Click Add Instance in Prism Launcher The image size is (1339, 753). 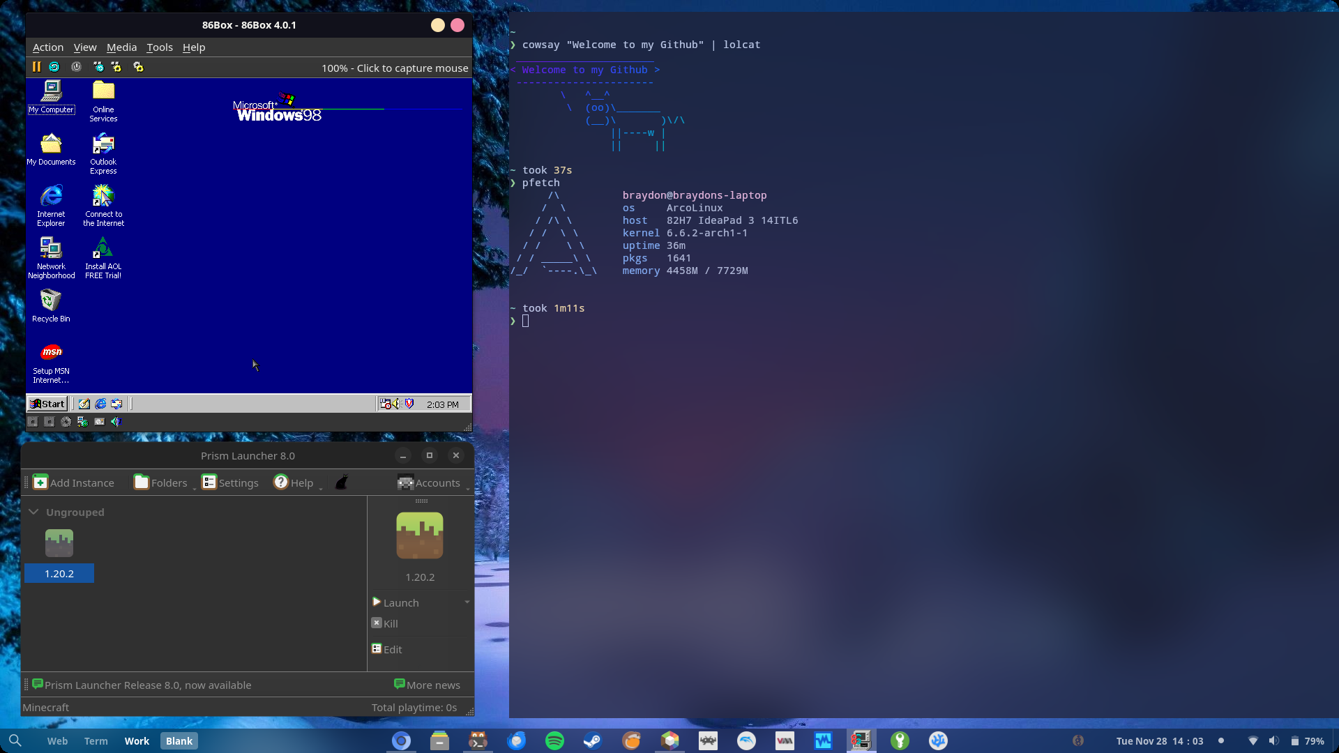coord(73,482)
